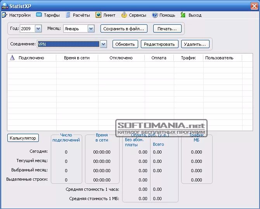Open the Настройки menu
The height and width of the screenshot is (209, 260).
click(x=16, y=15)
